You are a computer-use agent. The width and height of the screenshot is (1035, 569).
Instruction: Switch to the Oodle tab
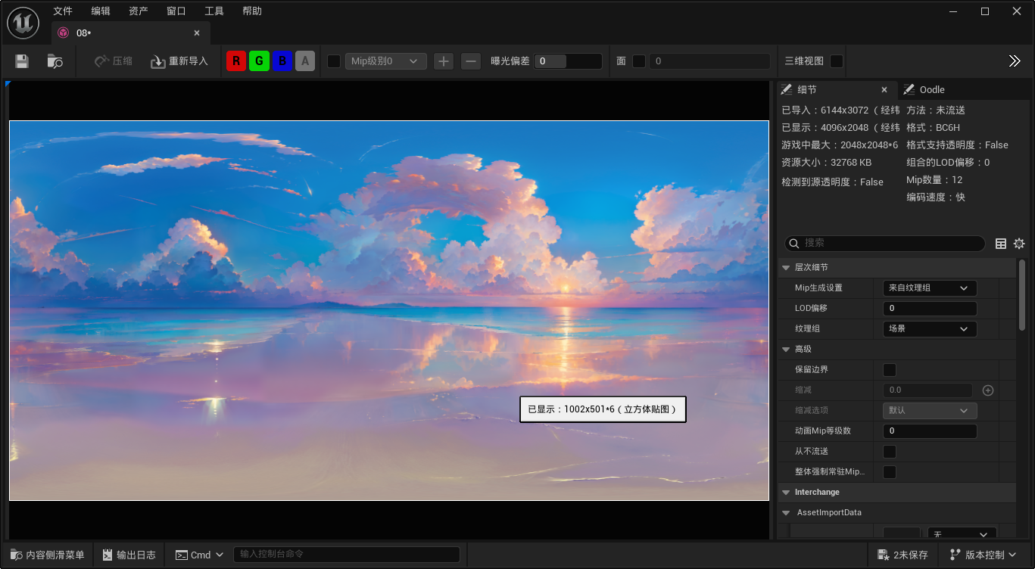[x=931, y=90]
